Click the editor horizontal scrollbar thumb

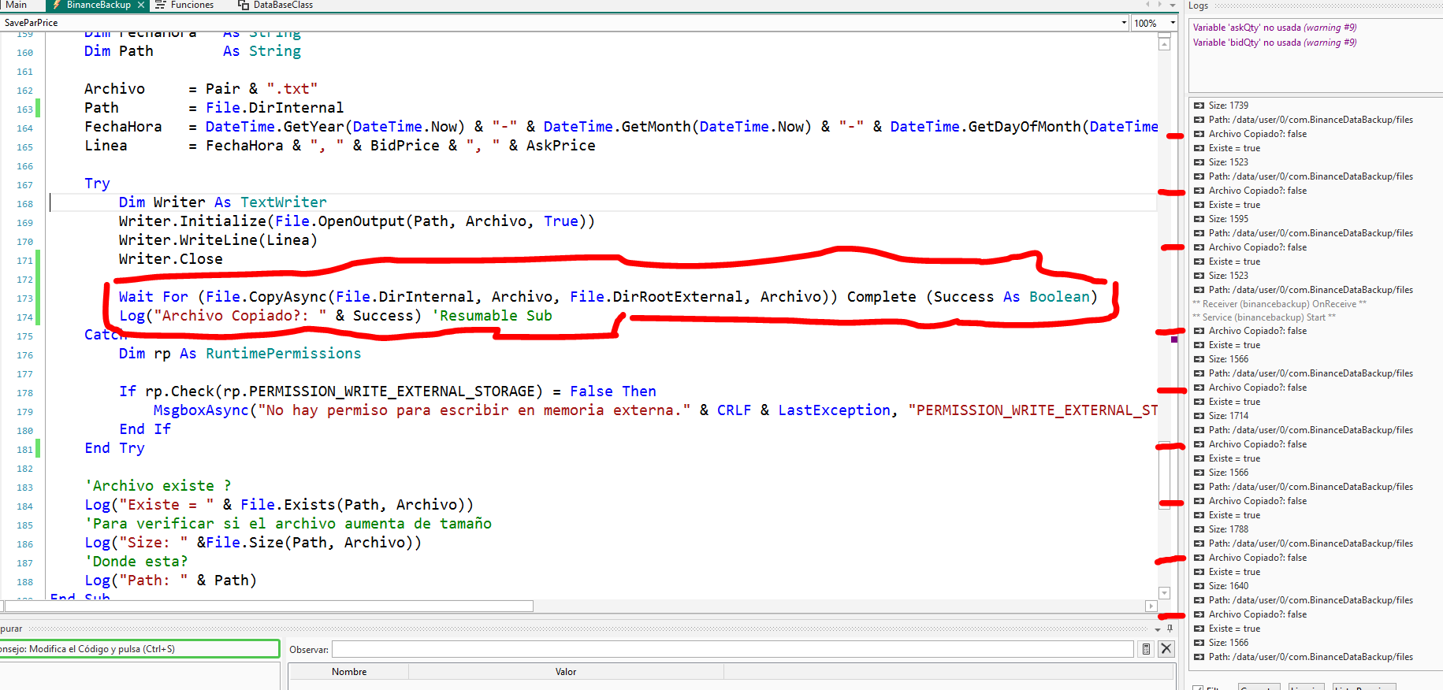click(x=270, y=607)
